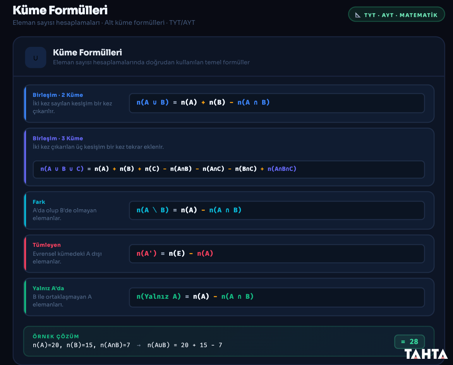This screenshot has width=453, height=365.
Task: Click the n(A ∪ B ∪ C) three-set formula box
Action: coord(228,169)
